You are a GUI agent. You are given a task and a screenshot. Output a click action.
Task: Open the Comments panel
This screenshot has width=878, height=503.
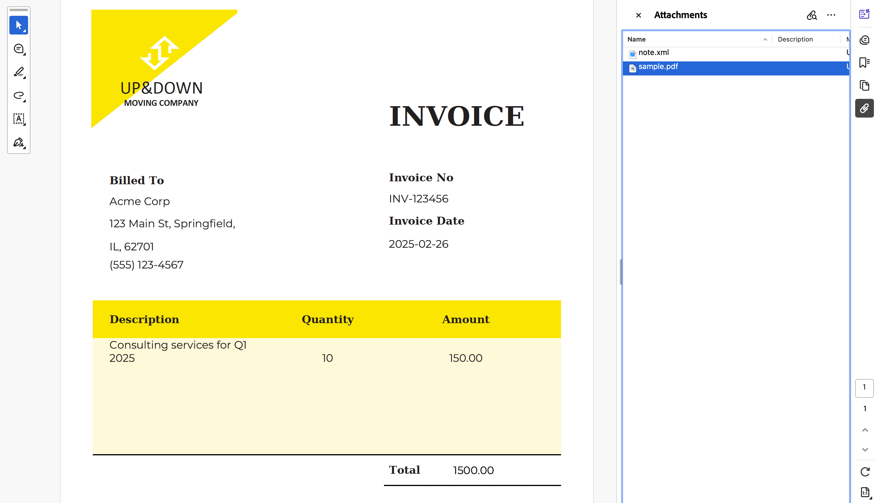tap(865, 40)
